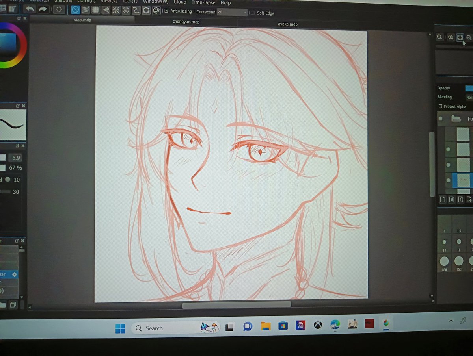Redo with the forward arrow icon
Viewport: 473px width, 356px height.
point(43,9)
